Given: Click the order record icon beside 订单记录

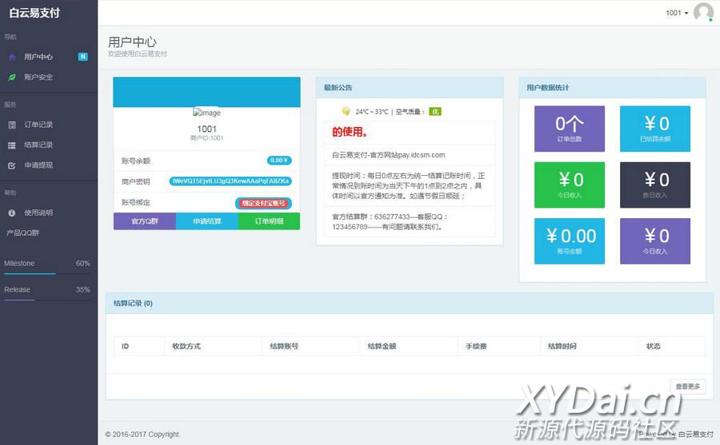Looking at the screenshot, I should click(12, 125).
